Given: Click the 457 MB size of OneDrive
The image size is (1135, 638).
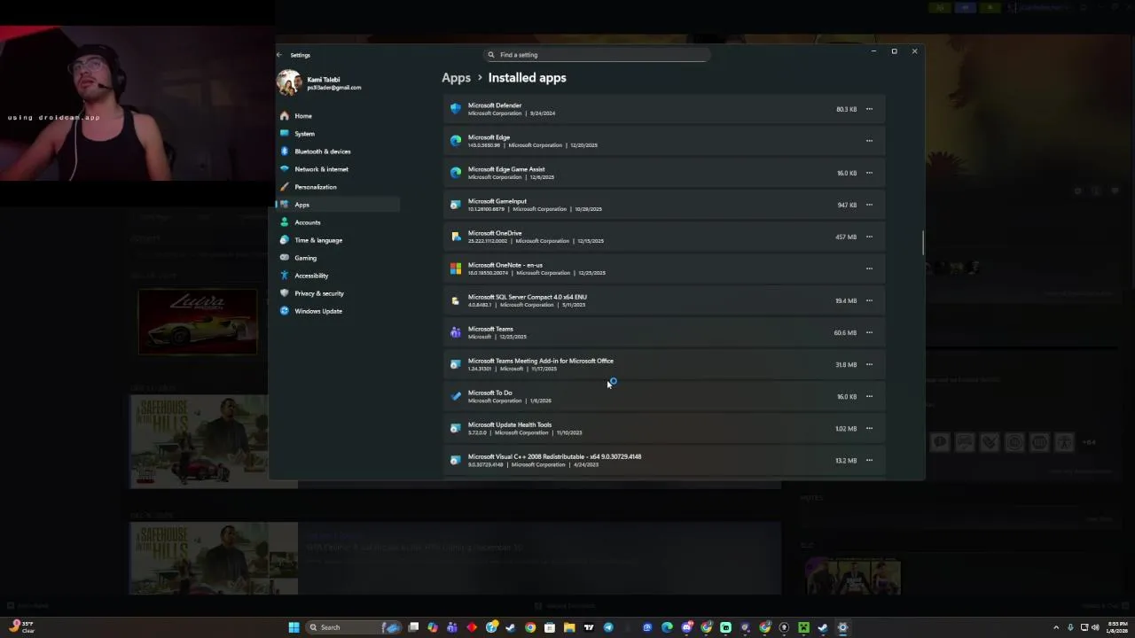Looking at the screenshot, I should tap(846, 237).
